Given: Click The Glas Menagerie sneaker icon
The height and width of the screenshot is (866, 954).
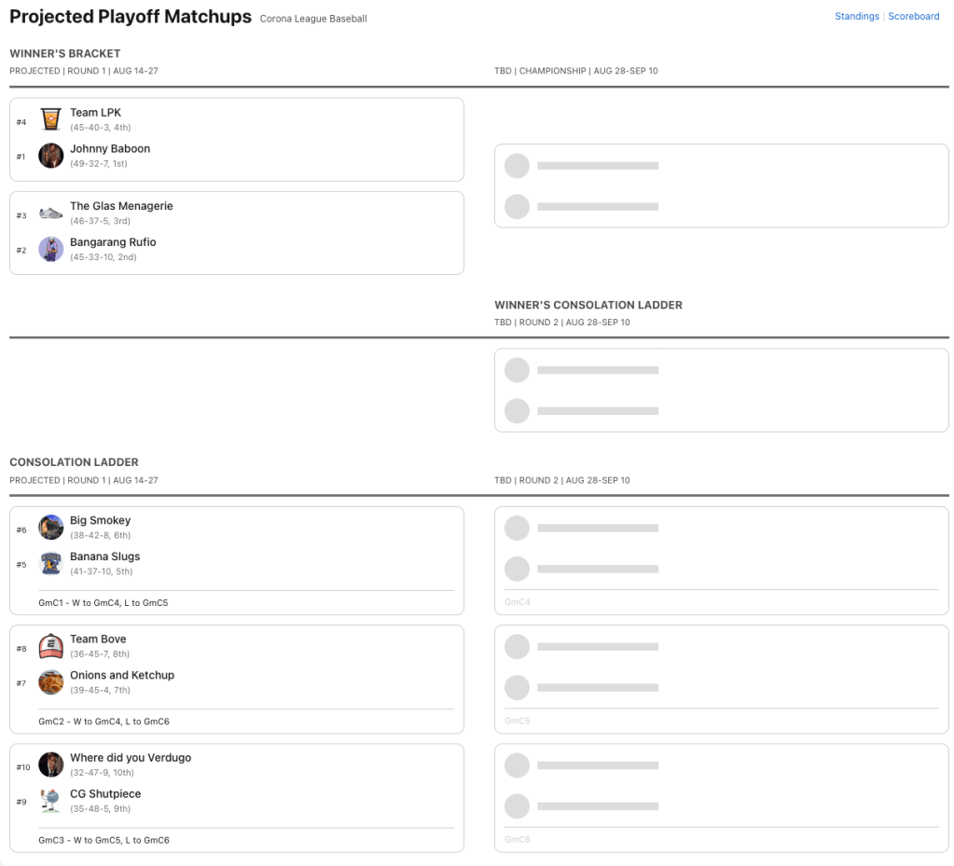Looking at the screenshot, I should pyautogui.click(x=50, y=213).
